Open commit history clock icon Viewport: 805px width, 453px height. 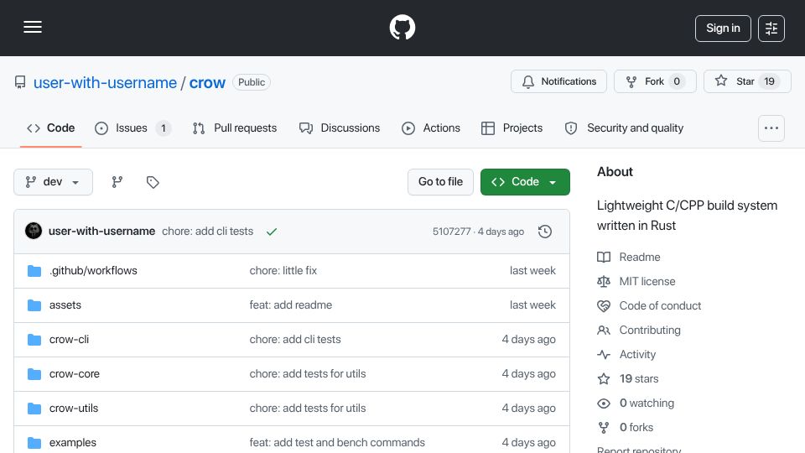(545, 232)
